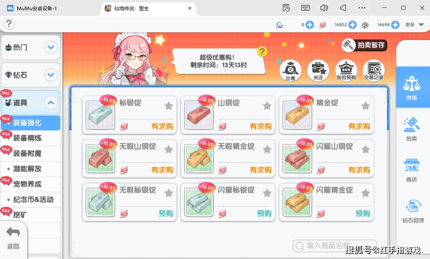Expand the 热门 category chevron

point(51,47)
